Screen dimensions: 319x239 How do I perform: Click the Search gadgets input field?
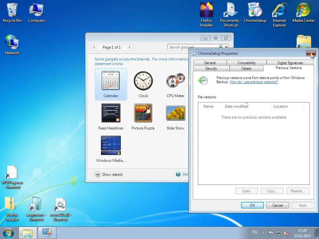[x=193, y=47]
